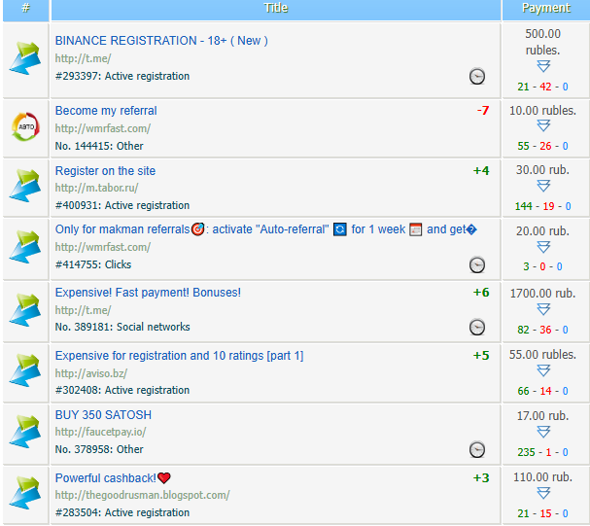
Task: Click the clock icon in task #414755 row
Action: pyautogui.click(x=476, y=264)
